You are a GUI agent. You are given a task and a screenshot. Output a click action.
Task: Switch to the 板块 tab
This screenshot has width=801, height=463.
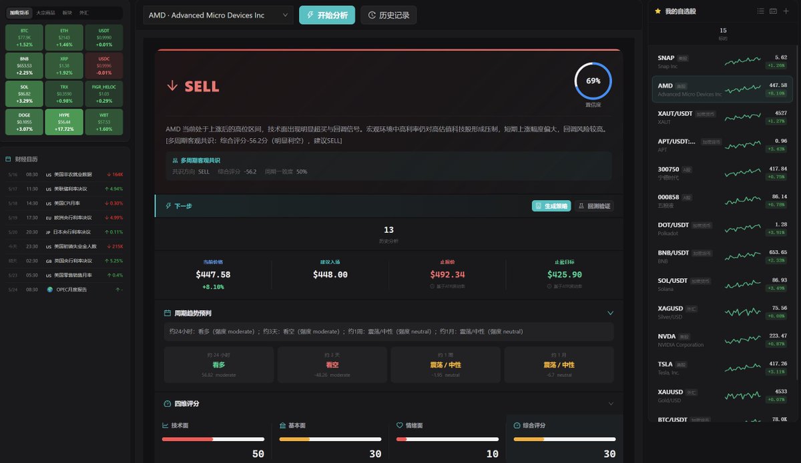(67, 13)
